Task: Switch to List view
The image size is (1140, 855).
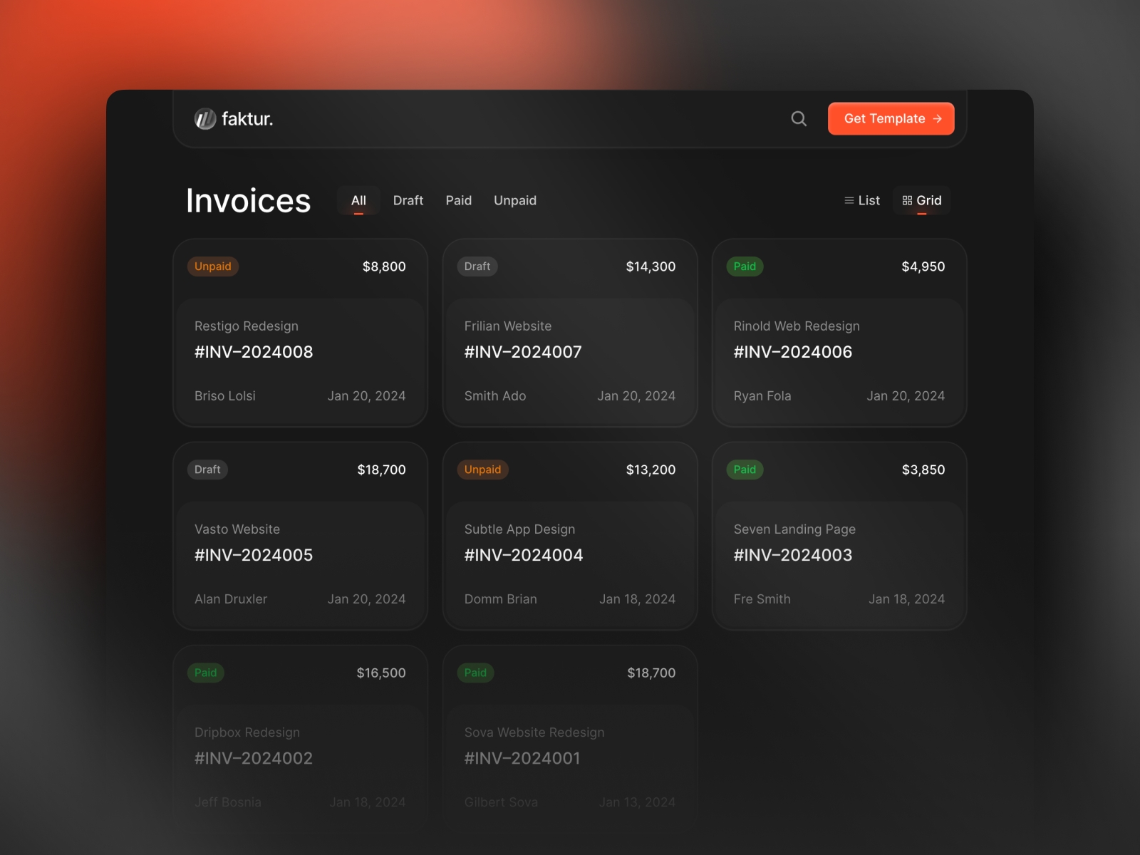Action: (862, 201)
